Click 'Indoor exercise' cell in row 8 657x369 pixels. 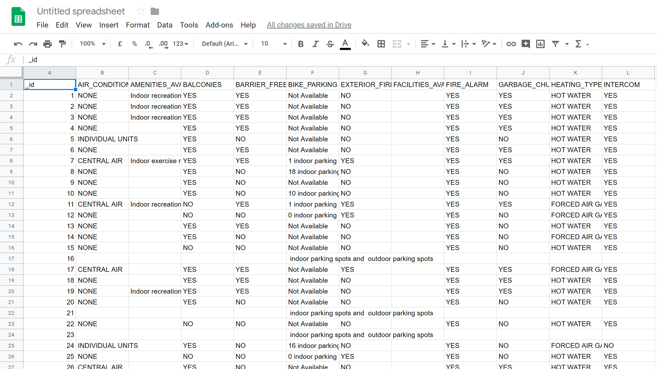point(155,161)
